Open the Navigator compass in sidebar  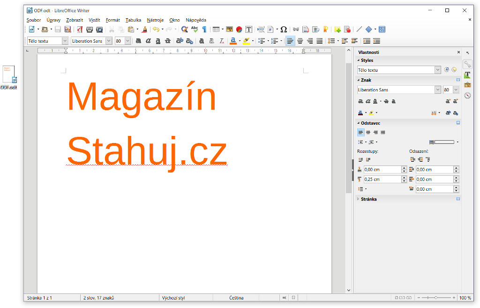tap(467, 96)
